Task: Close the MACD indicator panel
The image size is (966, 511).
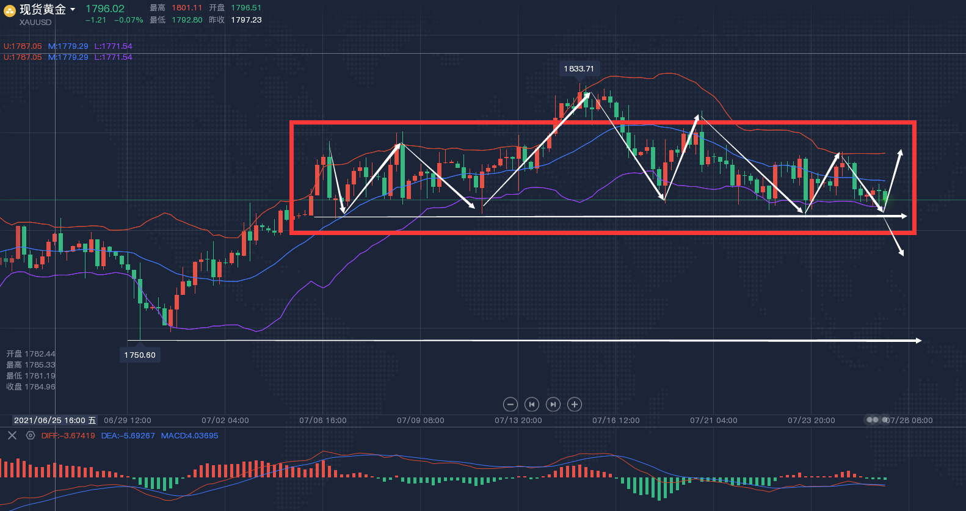Action: coord(12,435)
